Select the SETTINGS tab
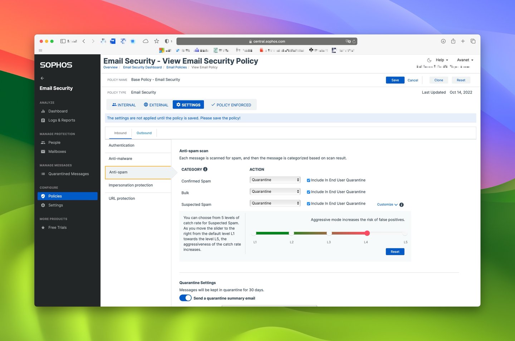 [188, 104]
